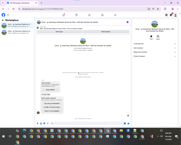Open the Video tab icon
This screenshot has width=181, height=145.
tap(76, 15)
